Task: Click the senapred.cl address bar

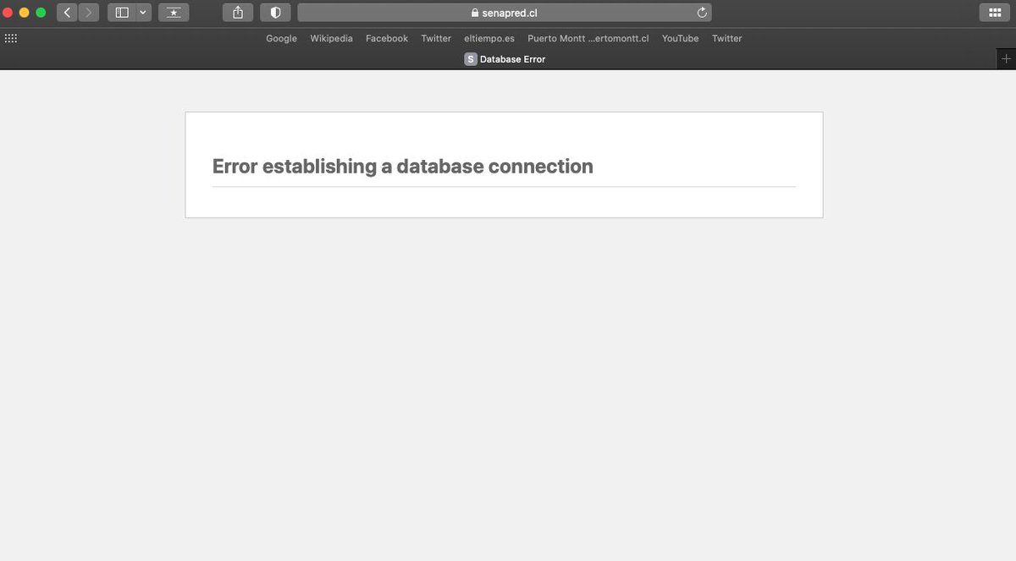Action: pyautogui.click(x=505, y=13)
